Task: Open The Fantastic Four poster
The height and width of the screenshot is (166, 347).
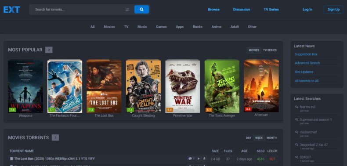Action: (x=65, y=86)
